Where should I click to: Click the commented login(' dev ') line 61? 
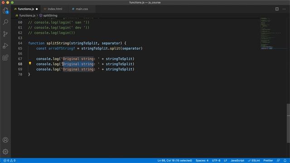[x=58, y=28]
